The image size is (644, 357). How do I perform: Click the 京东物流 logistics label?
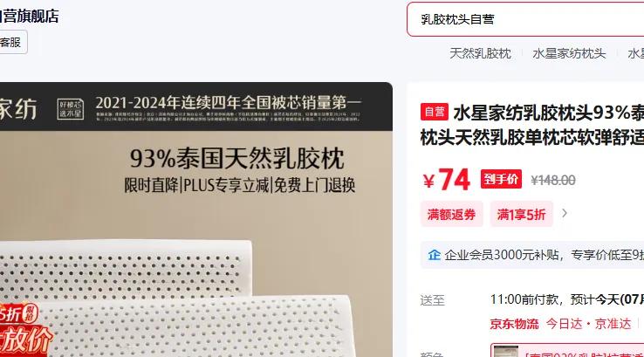pyautogui.click(x=514, y=324)
